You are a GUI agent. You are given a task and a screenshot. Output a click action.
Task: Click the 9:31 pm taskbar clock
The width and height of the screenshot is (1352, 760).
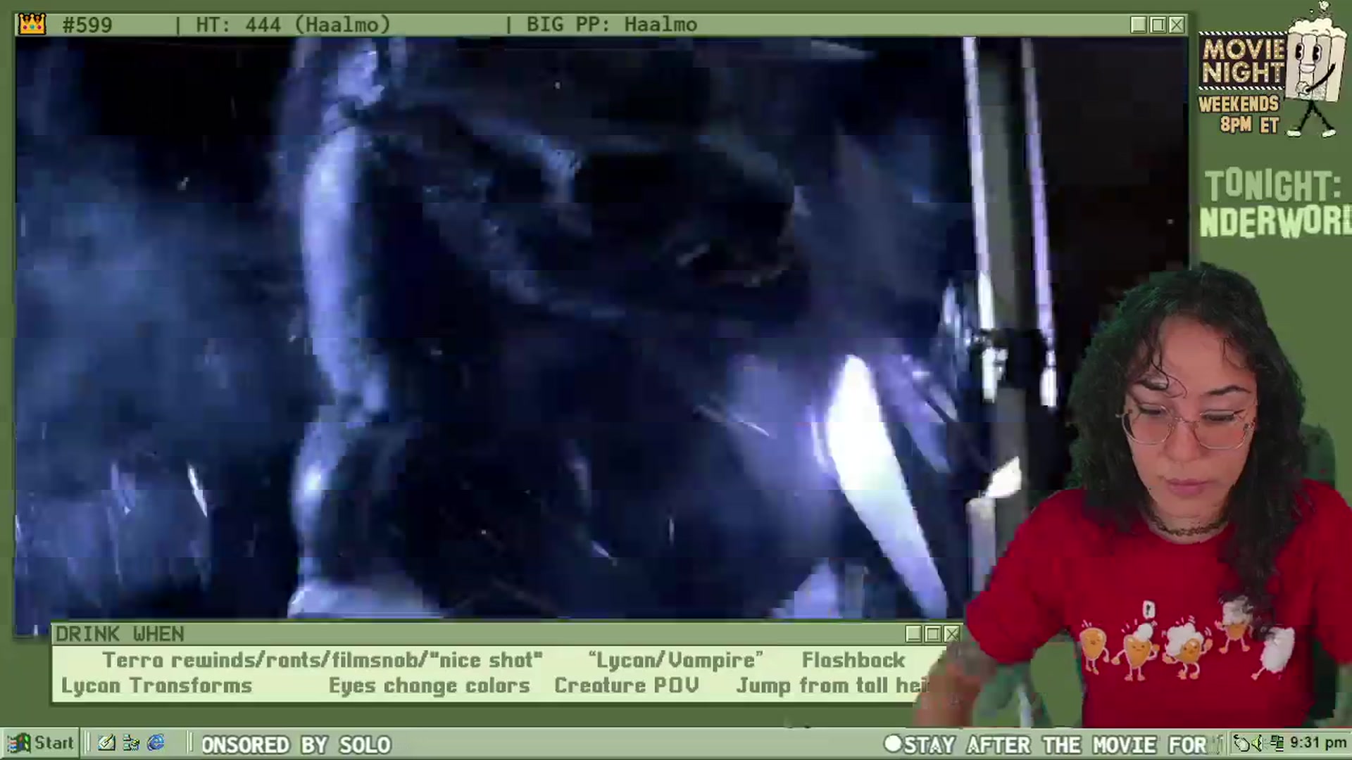[x=1318, y=743]
